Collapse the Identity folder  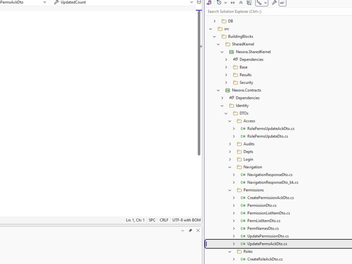point(222,106)
